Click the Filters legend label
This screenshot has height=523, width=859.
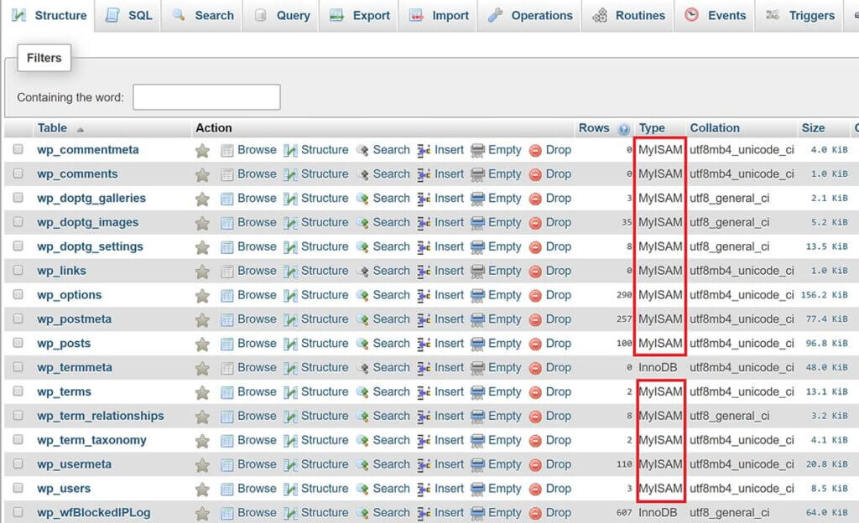pyautogui.click(x=44, y=58)
